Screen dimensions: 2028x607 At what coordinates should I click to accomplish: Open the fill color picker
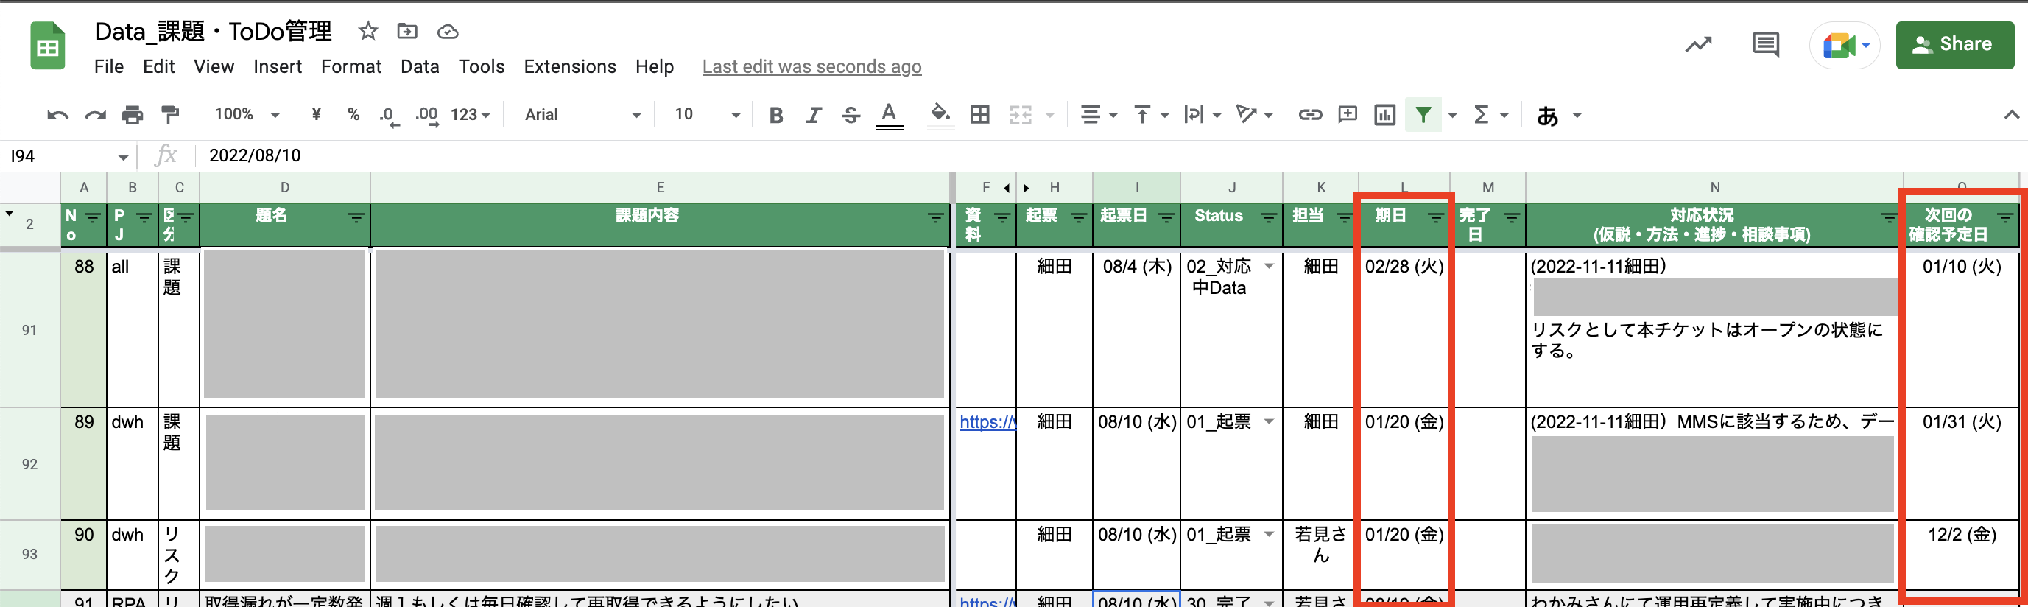pos(940,115)
